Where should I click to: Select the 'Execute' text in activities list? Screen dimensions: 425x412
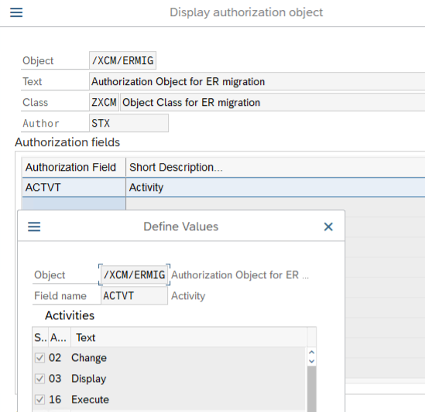pyautogui.click(x=90, y=400)
